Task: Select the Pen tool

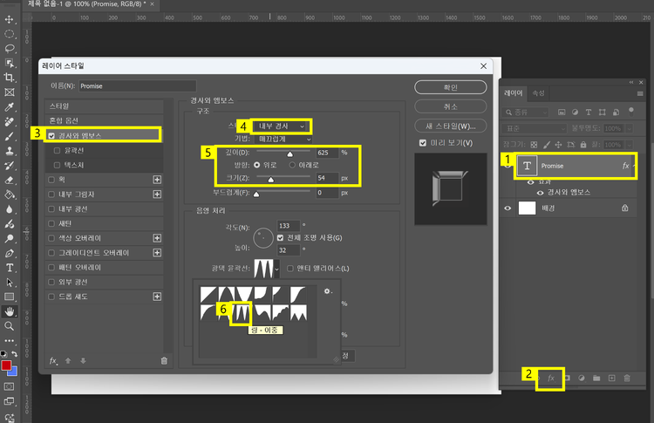Action: 10,253
